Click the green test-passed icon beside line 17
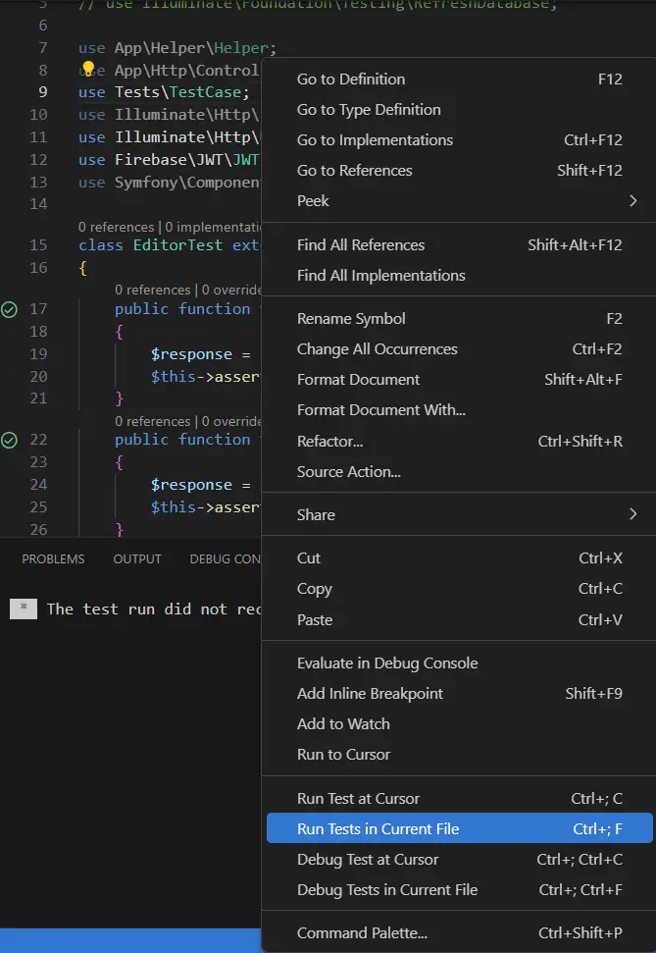 pyautogui.click(x=10, y=308)
